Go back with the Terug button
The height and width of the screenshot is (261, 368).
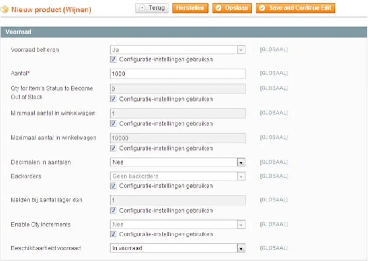tap(152, 8)
